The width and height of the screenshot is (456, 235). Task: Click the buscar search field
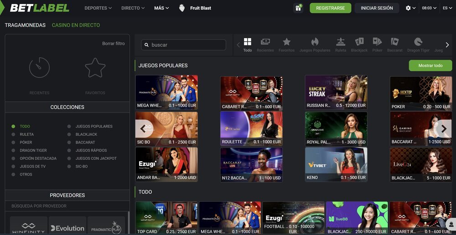(x=183, y=45)
